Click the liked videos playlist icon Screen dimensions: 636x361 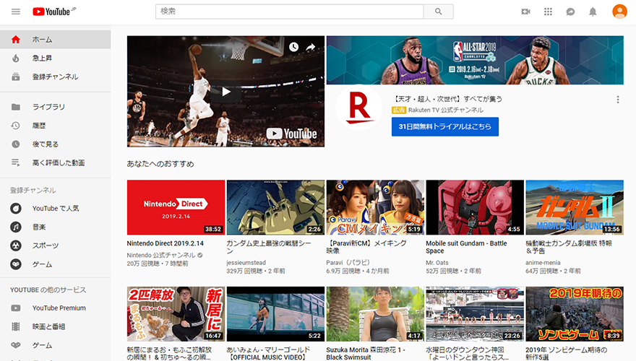16,162
